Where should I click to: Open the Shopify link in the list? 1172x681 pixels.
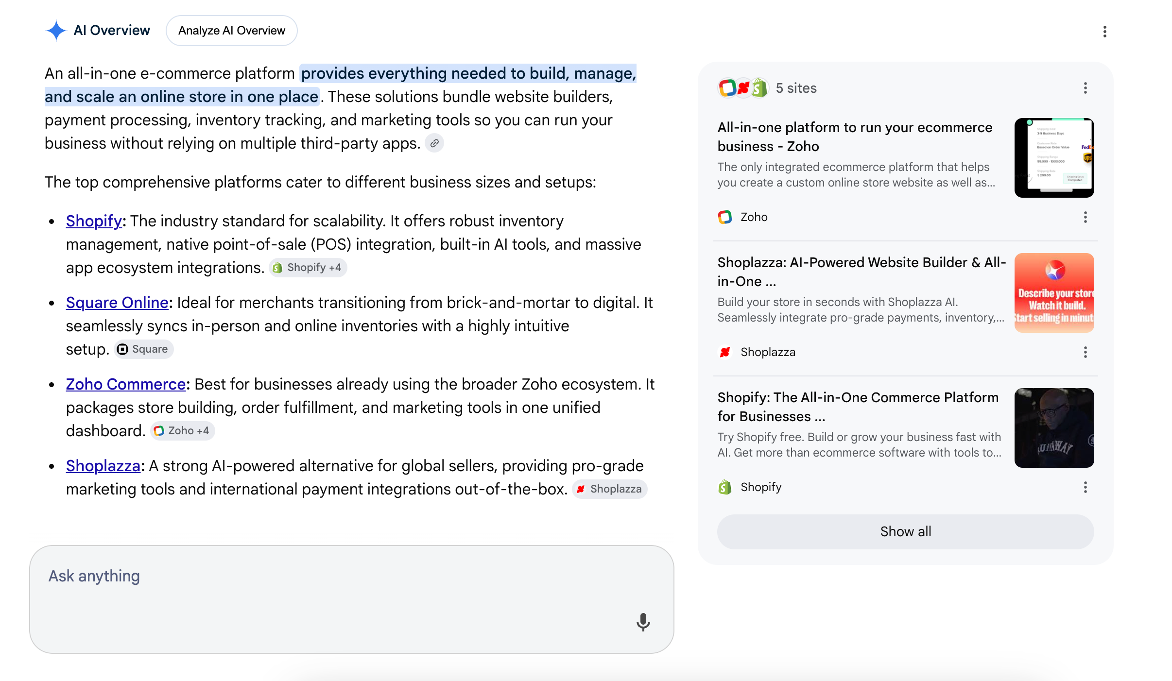[x=94, y=221]
